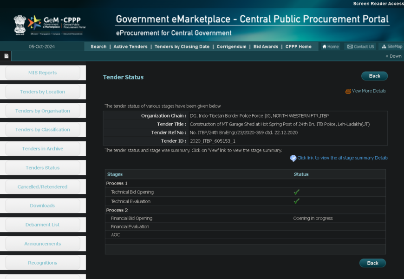Open Active Tenders menu

coord(130,46)
